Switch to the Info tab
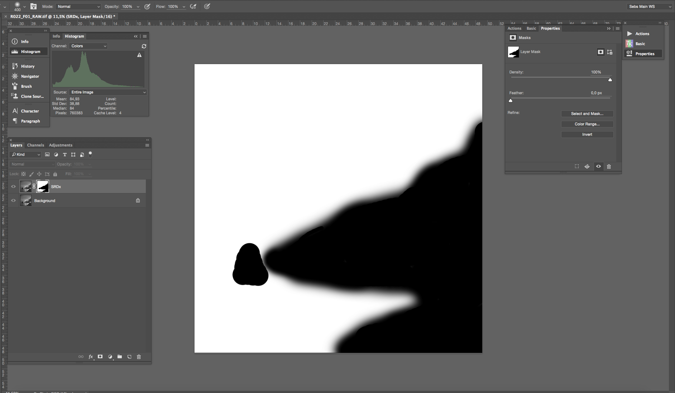Image resolution: width=675 pixels, height=393 pixels. (x=56, y=37)
